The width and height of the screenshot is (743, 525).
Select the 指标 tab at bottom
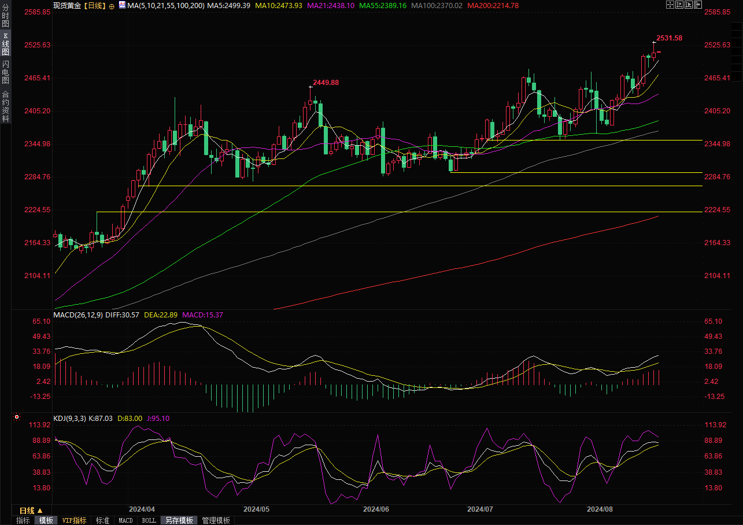click(23, 520)
